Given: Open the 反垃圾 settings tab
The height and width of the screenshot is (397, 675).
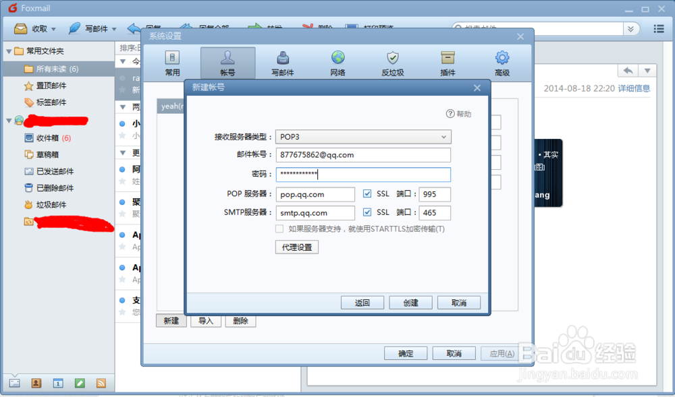Looking at the screenshot, I should [393, 63].
